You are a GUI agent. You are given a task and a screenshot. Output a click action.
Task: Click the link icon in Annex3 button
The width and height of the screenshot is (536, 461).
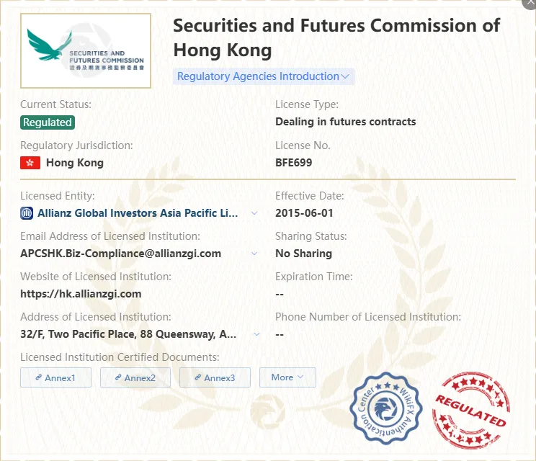click(x=197, y=377)
